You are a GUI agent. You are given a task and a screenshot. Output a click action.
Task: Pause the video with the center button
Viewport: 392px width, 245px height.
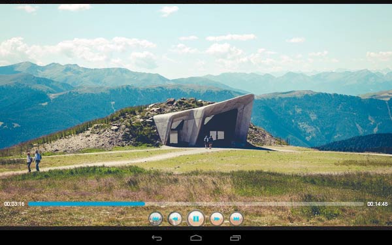pyautogui.click(x=196, y=219)
